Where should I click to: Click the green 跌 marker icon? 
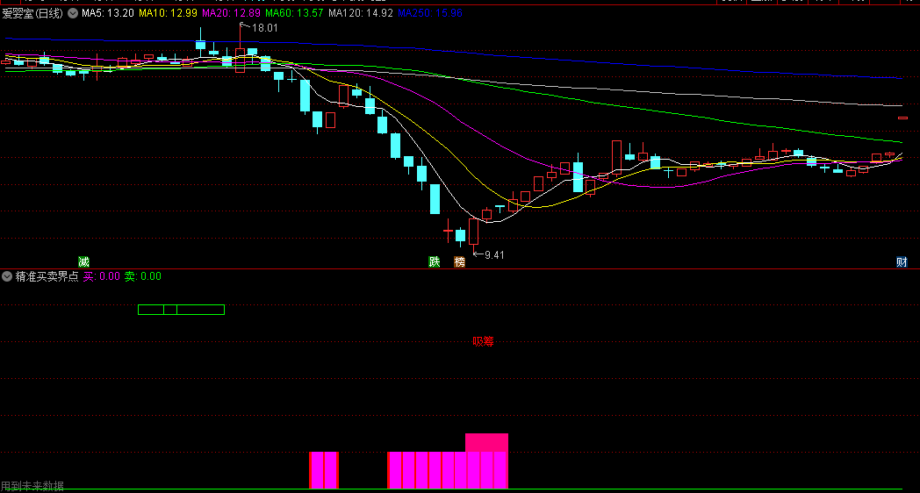435,261
